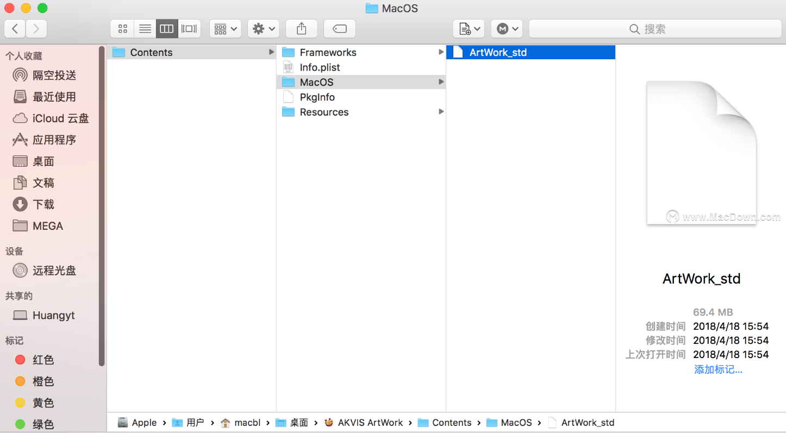
Task: Click AKVIS ArtWork in the path bar
Action: 364,423
